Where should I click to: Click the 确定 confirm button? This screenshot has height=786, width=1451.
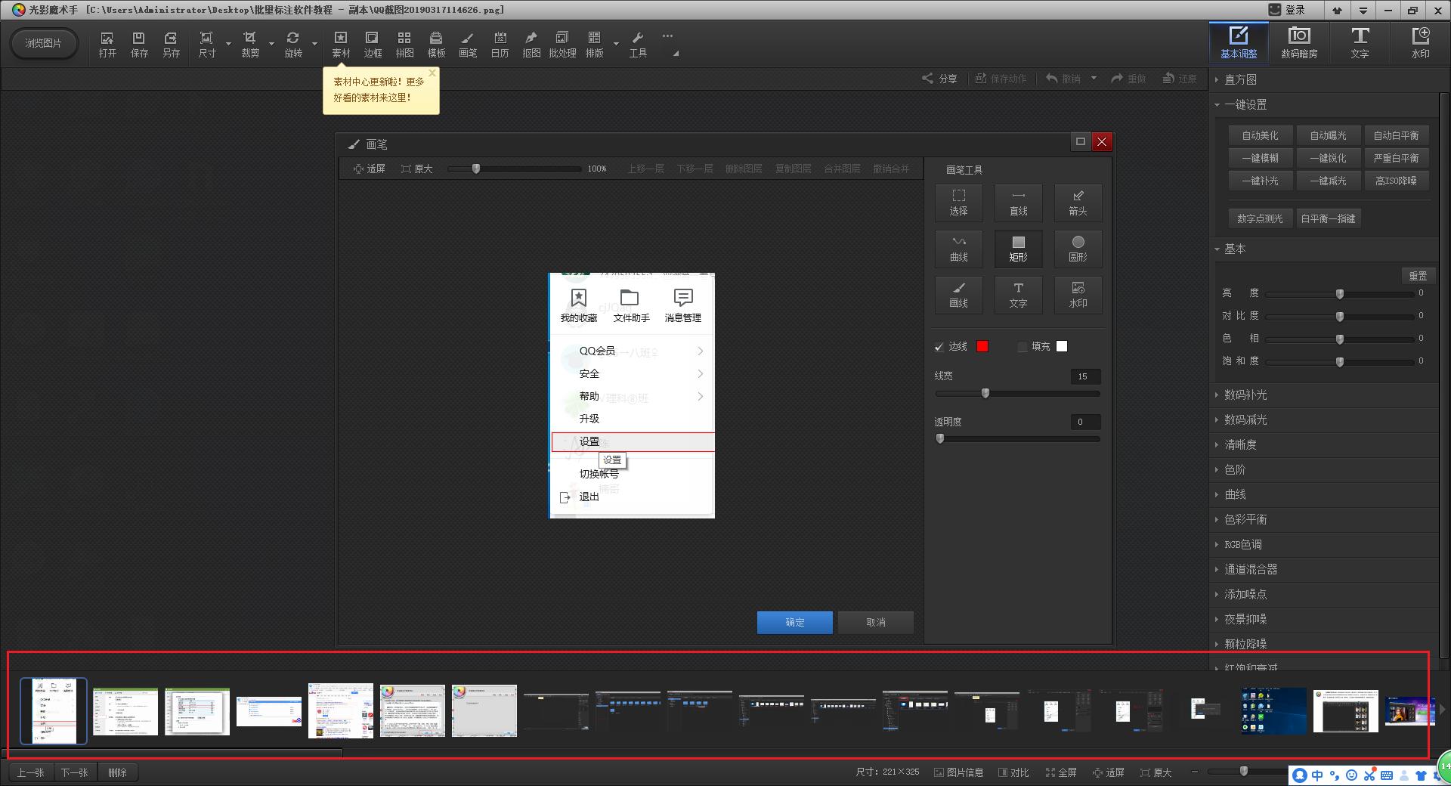(794, 622)
